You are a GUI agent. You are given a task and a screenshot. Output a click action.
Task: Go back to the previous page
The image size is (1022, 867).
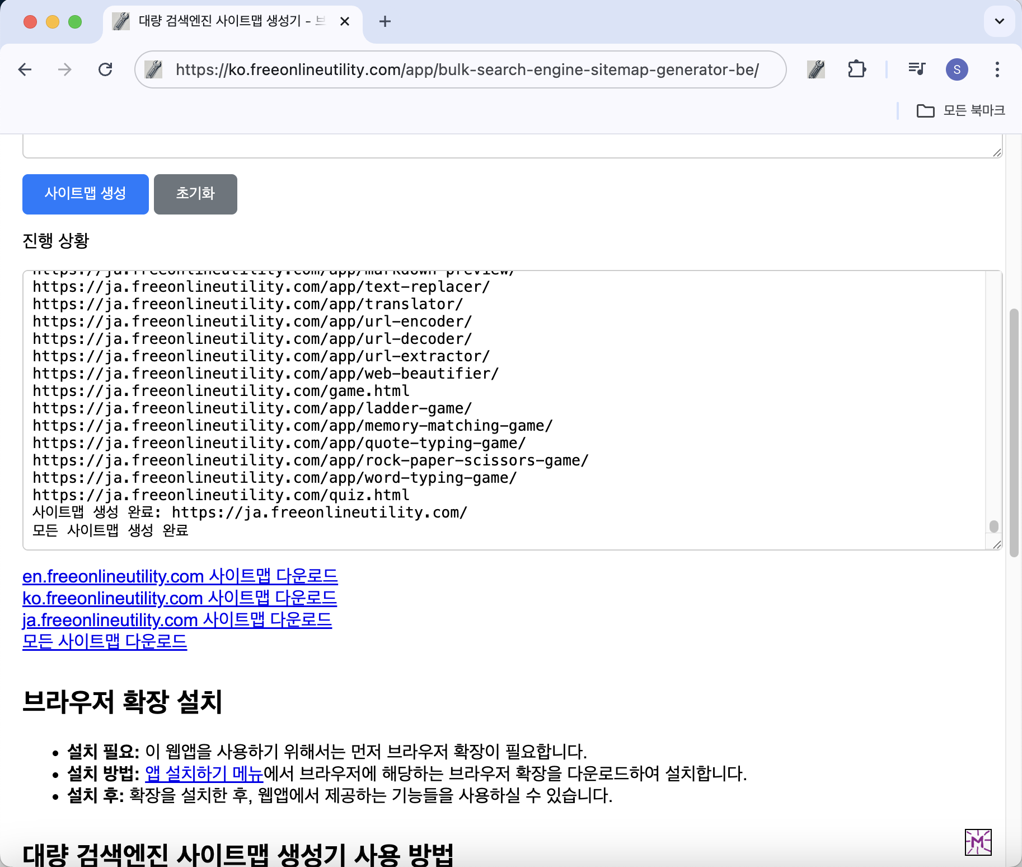click(25, 69)
